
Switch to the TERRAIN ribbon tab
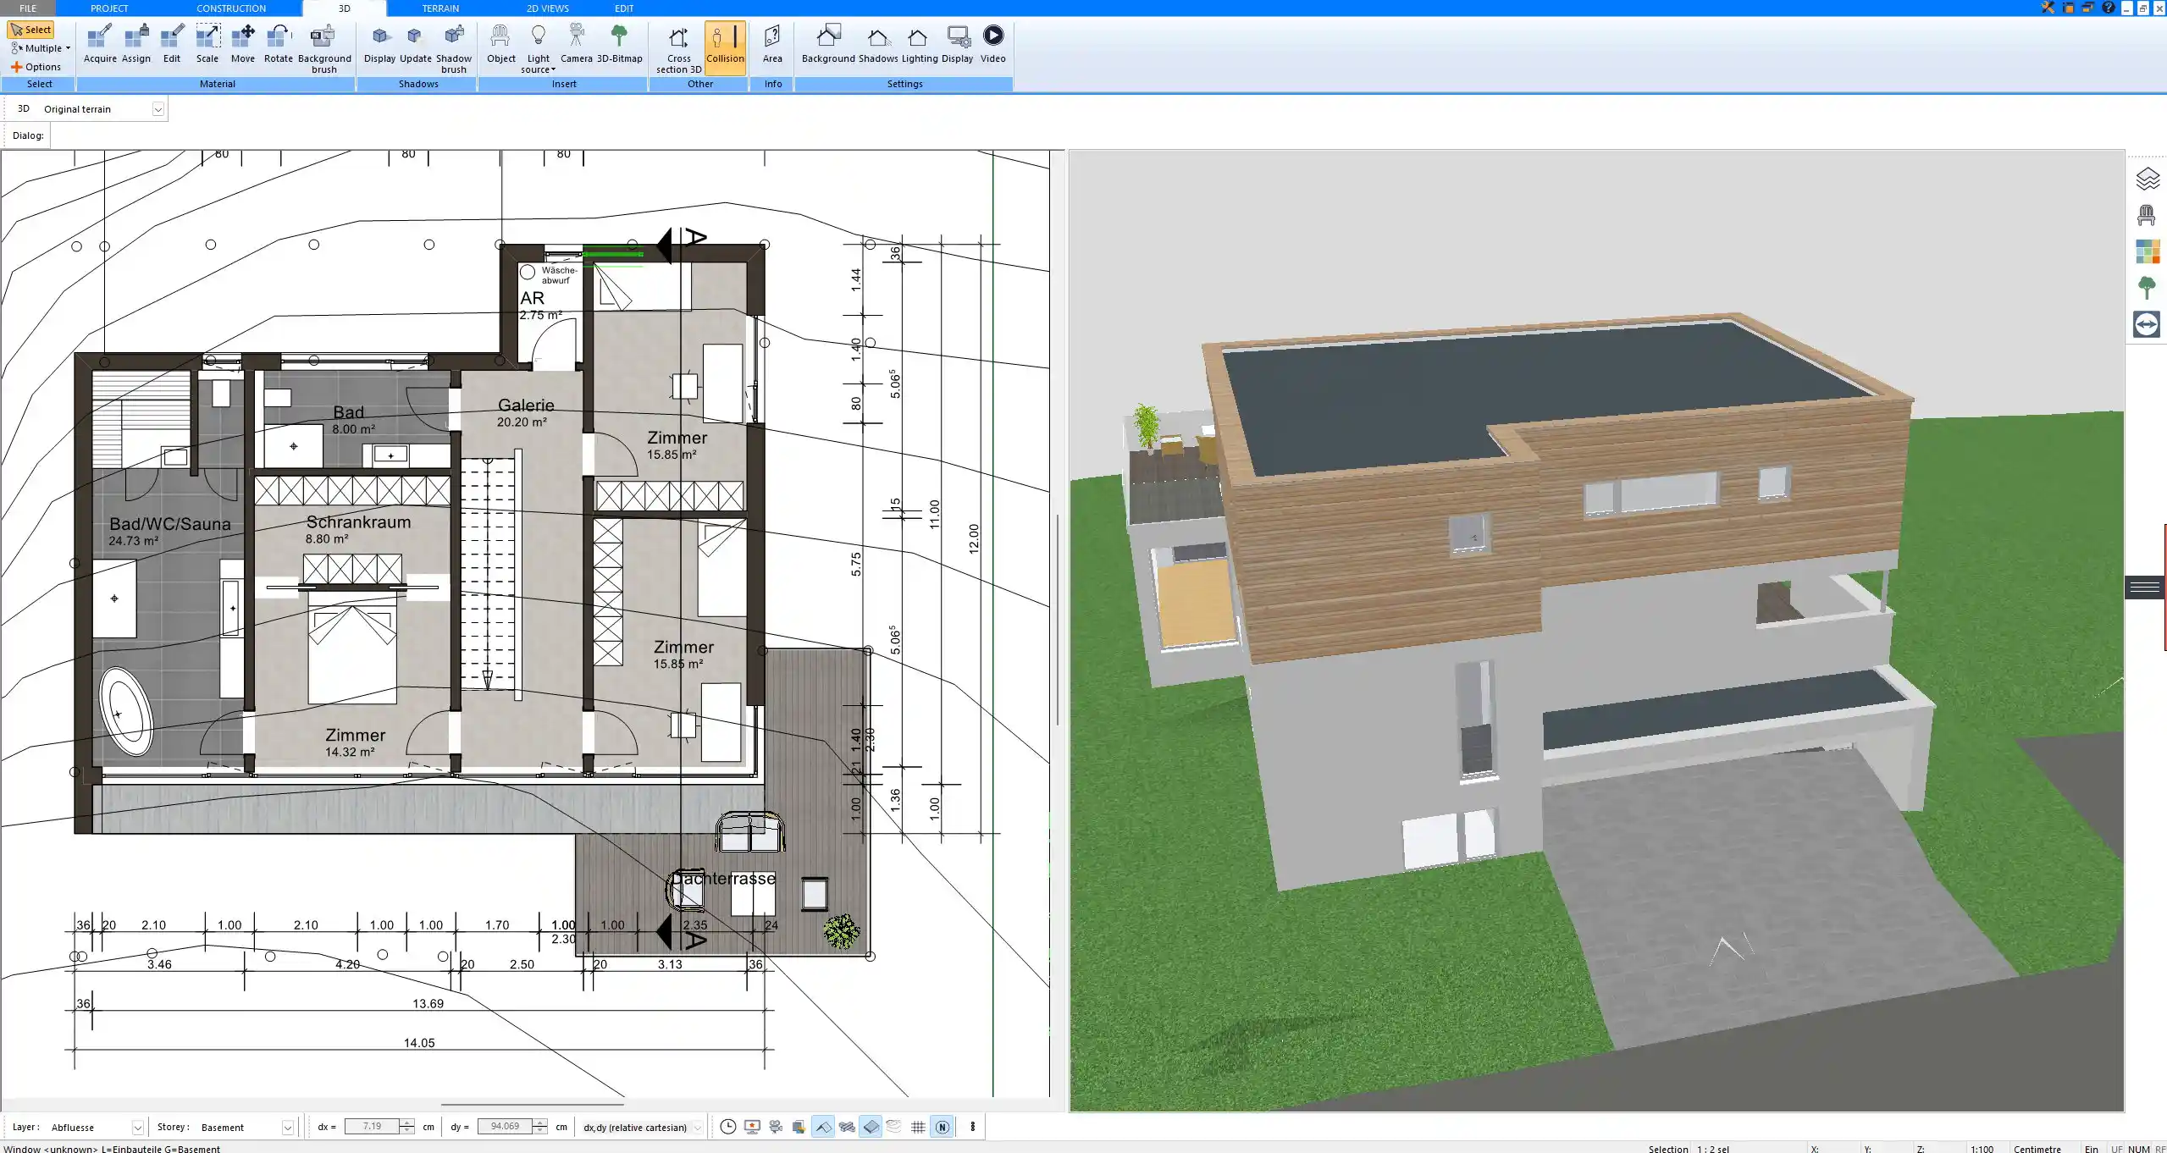point(440,8)
